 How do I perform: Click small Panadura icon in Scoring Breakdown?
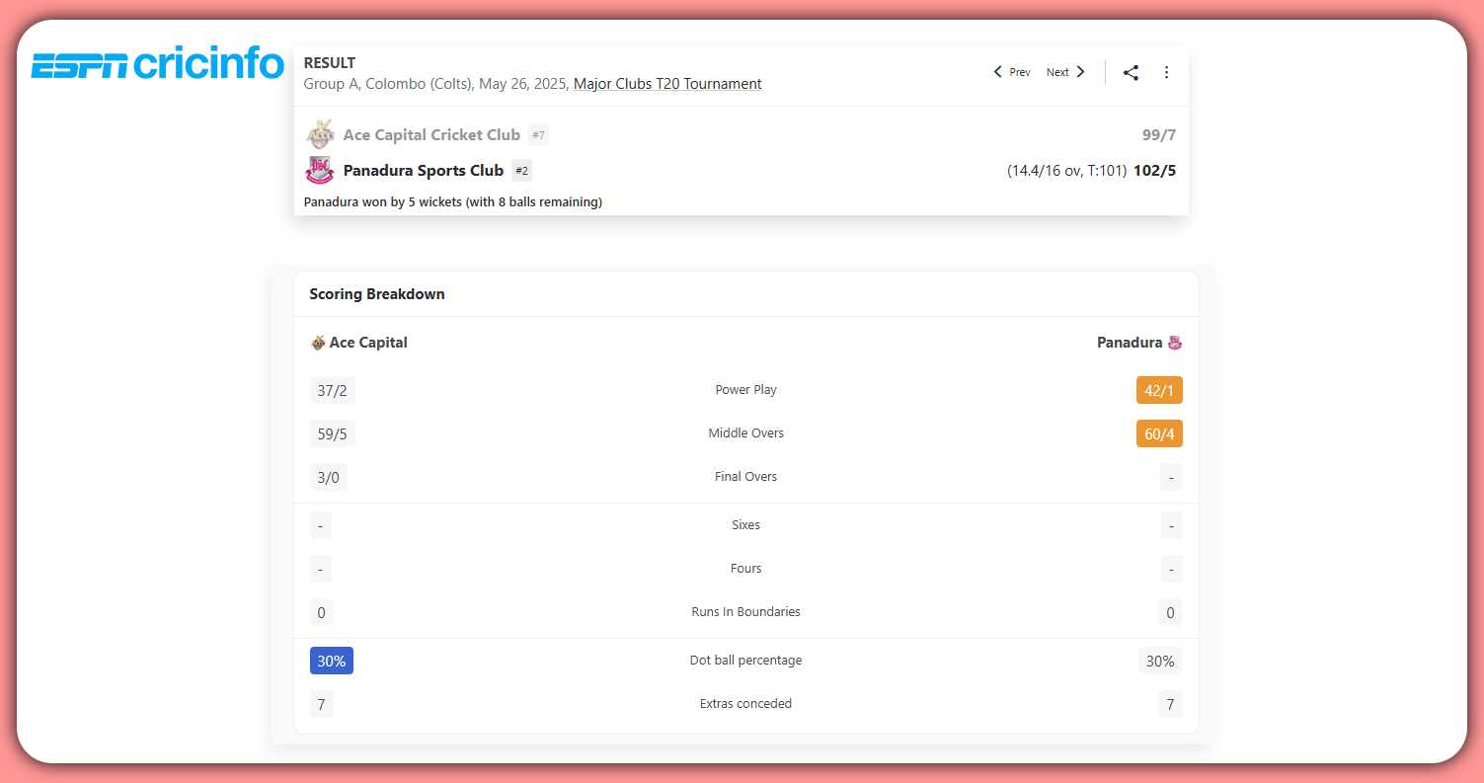(1174, 343)
